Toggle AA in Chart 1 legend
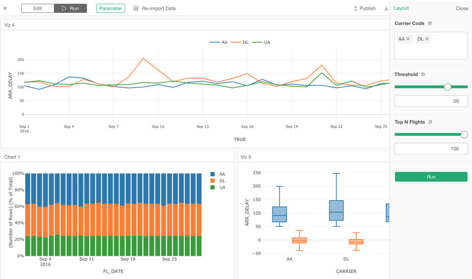Screen dimensions: 472x279 [x=218, y=174]
